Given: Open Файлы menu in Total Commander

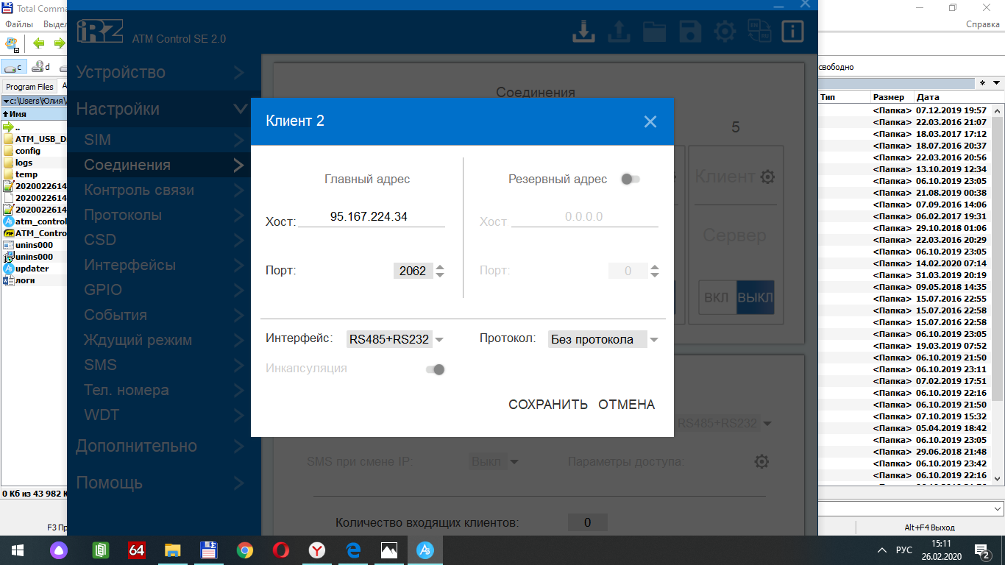Looking at the screenshot, I should coord(19,24).
